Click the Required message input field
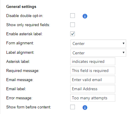Viewport: 133px width, 114px height. (93, 71)
